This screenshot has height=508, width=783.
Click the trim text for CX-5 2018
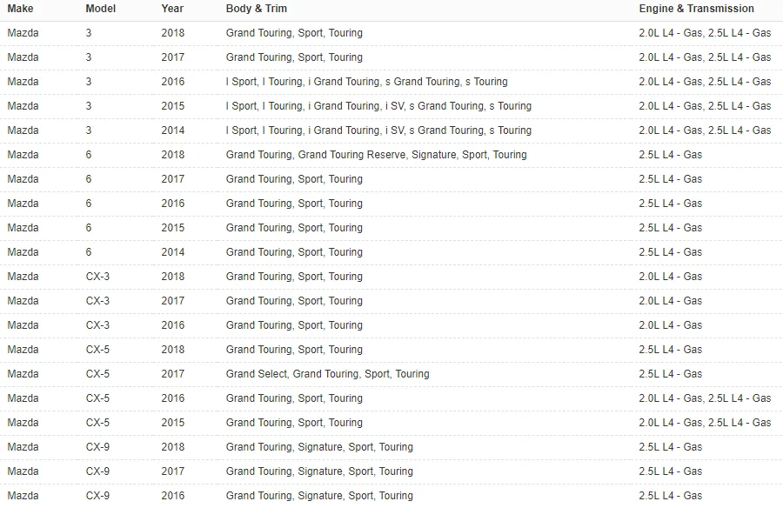(x=294, y=350)
